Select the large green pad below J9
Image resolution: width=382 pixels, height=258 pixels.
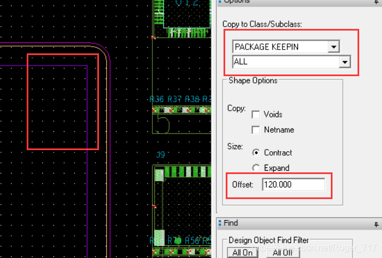point(160,176)
